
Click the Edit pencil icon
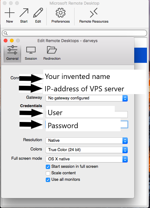pyautogui.click(x=38, y=13)
